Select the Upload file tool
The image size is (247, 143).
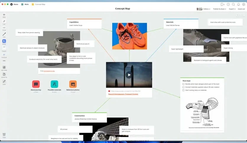pos(4,74)
